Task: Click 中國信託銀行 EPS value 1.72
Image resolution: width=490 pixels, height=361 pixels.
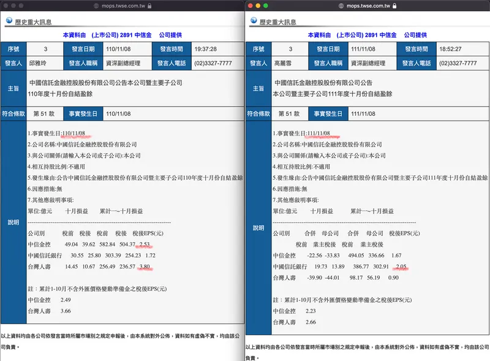Action: click(x=150, y=256)
